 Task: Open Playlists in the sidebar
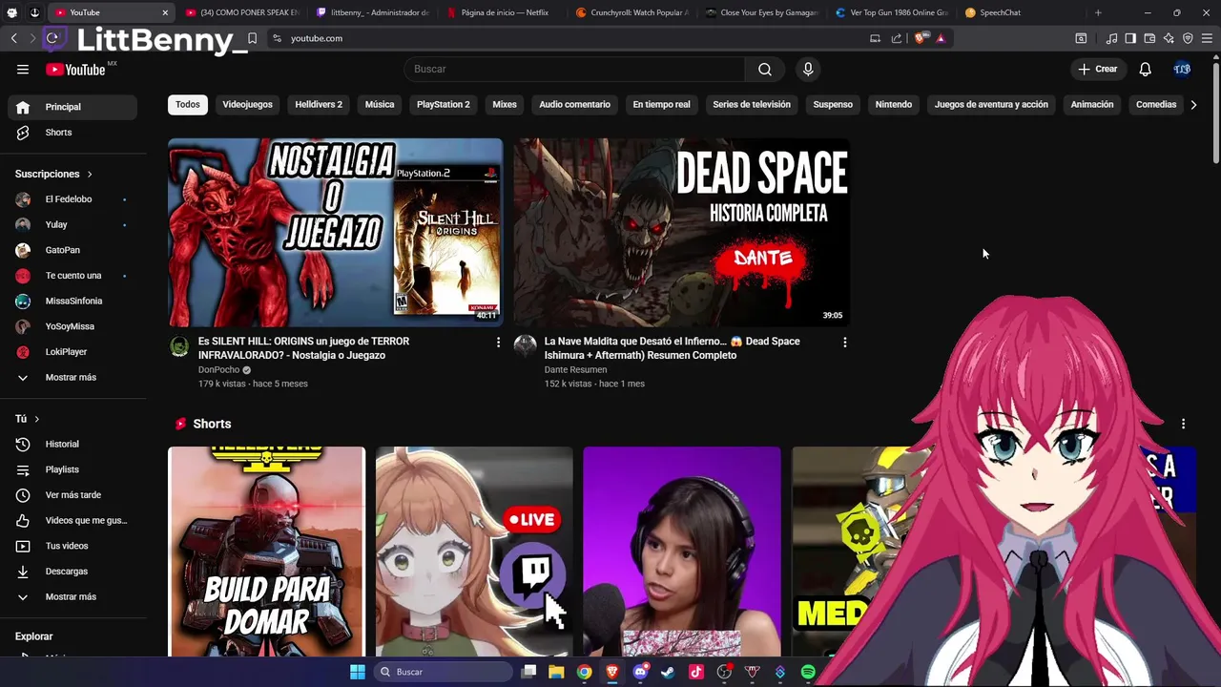click(72, 469)
